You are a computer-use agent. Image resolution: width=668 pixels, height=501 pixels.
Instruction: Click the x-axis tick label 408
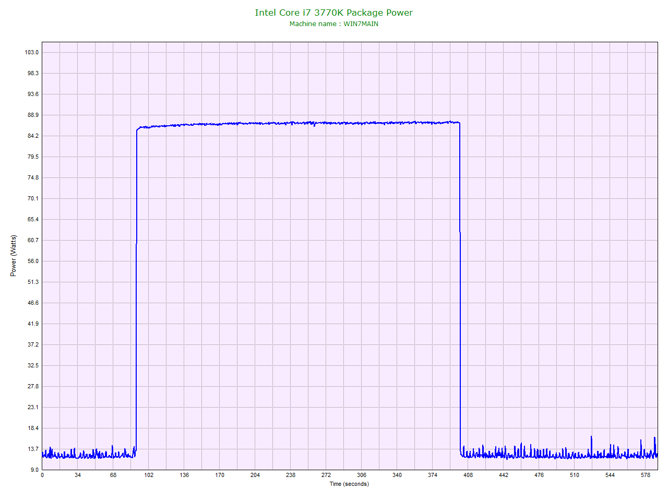click(x=468, y=475)
